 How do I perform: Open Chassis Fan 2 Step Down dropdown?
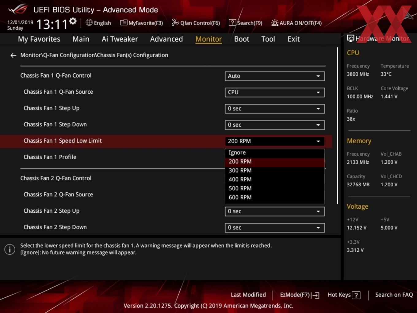275,228
